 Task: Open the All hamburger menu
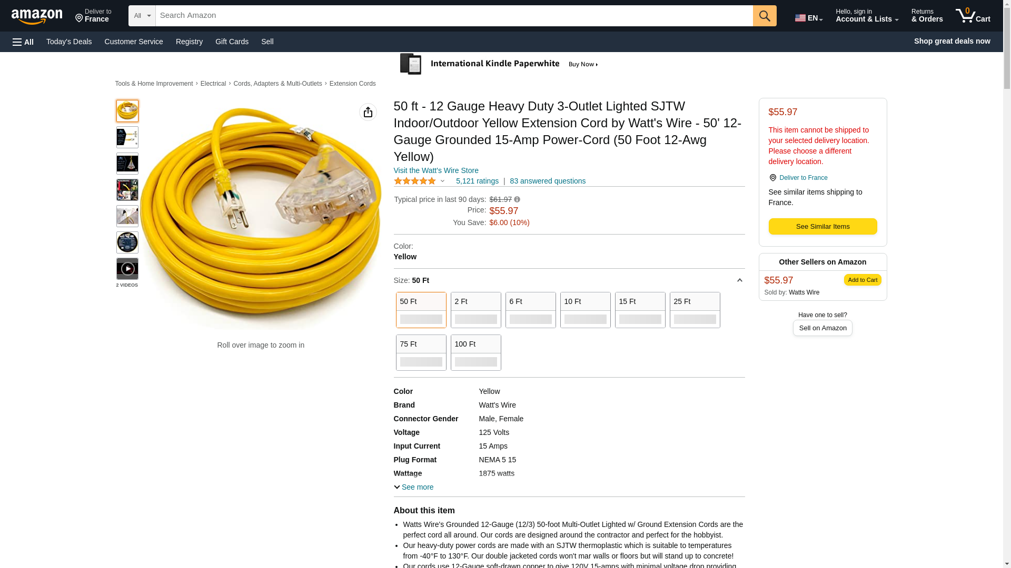pos(23,42)
